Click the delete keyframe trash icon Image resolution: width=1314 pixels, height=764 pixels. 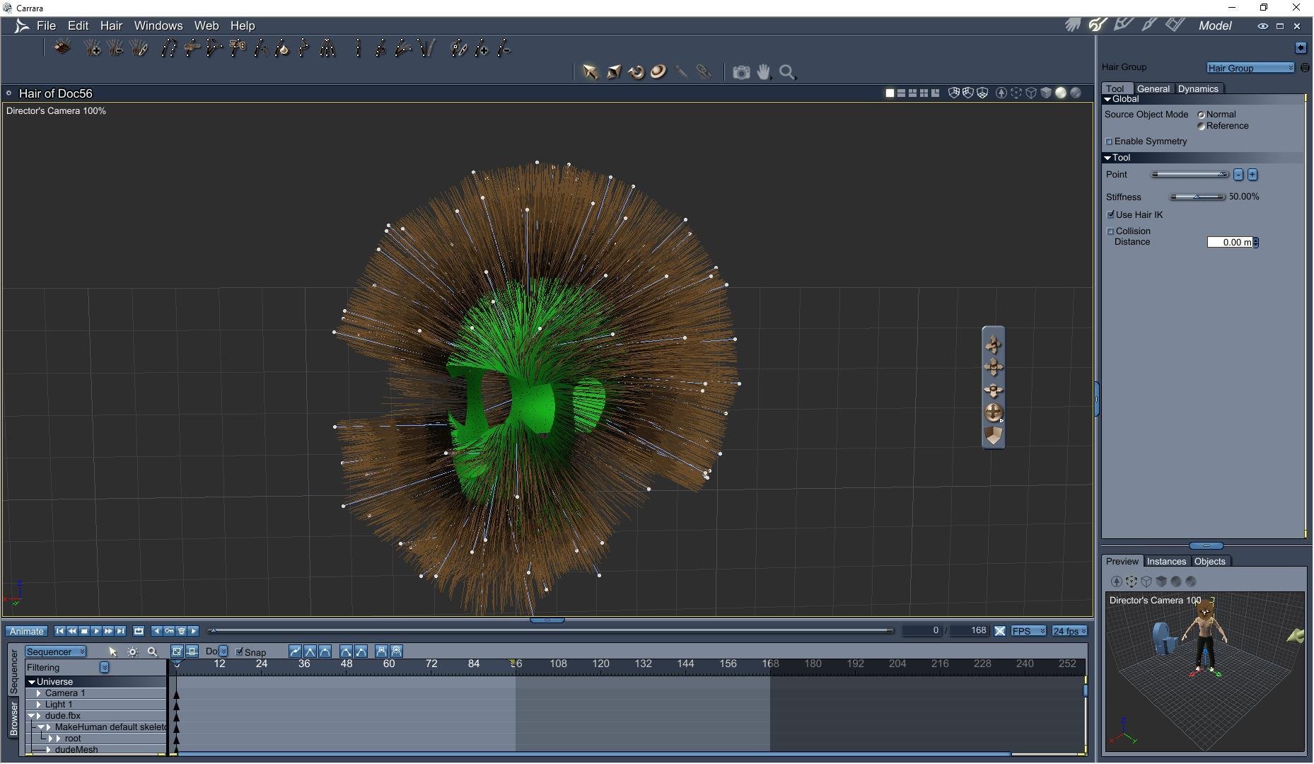point(181,631)
